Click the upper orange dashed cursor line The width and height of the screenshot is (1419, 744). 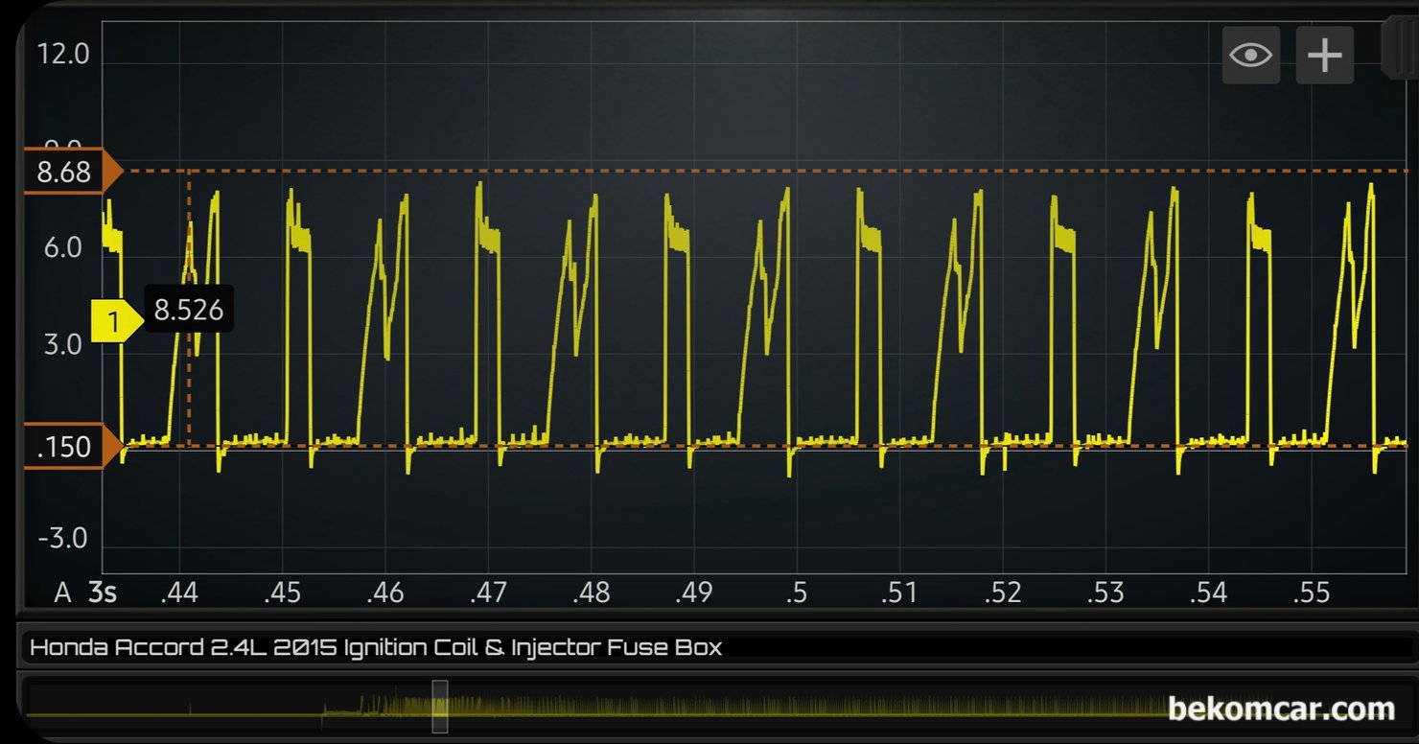[x=767, y=171]
